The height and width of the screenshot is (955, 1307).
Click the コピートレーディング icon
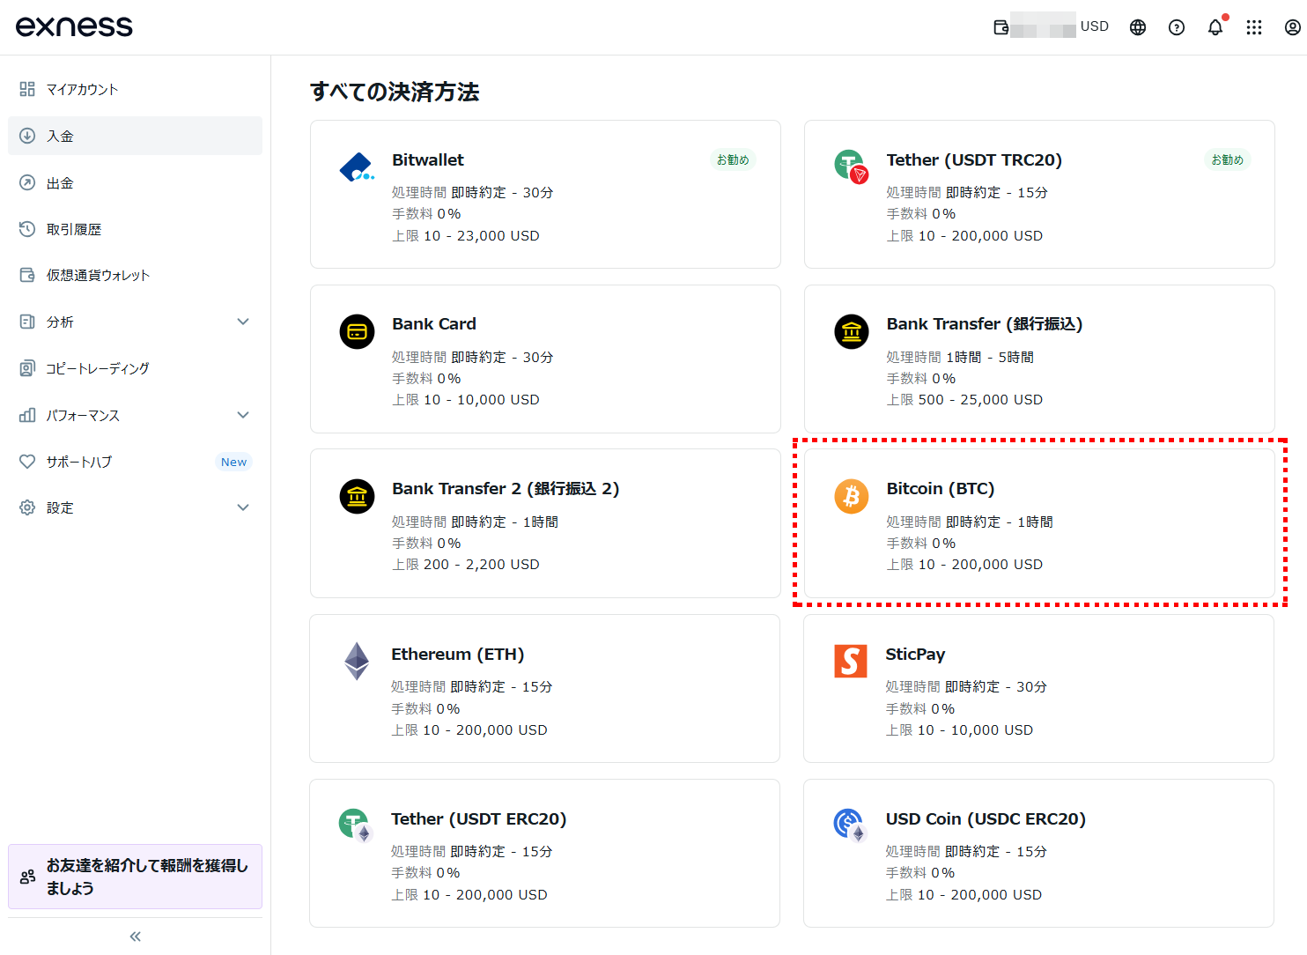27,368
